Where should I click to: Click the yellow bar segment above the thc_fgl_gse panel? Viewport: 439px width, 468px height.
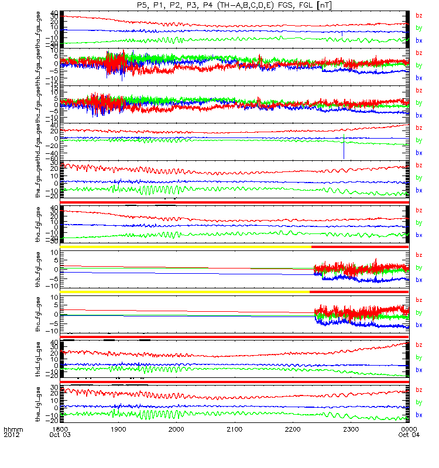(185, 291)
